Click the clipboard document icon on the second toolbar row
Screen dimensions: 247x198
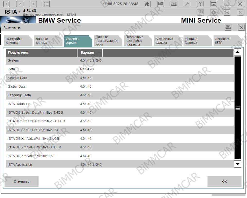click(200, 12)
